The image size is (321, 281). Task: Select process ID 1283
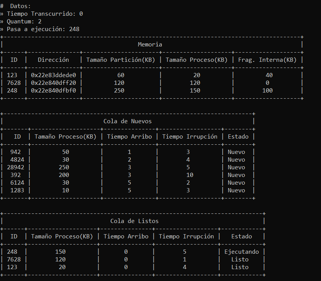click(x=17, y=190)
